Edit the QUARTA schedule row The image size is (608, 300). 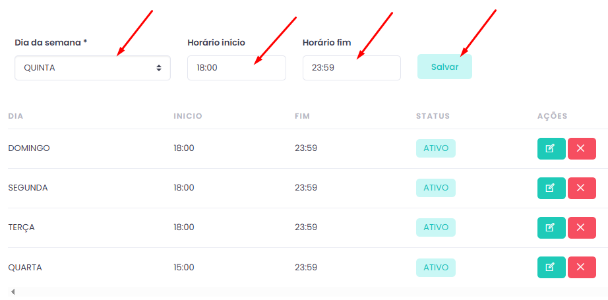pyautogui.click(x=551, y=267)
